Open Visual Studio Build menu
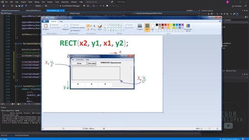The width and height of the screenshot is (249, 140). [x=30, y=2]
